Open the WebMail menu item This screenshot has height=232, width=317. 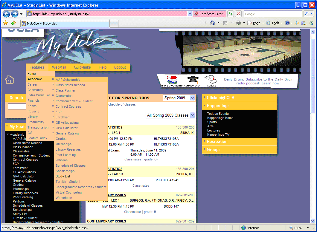point(59,67)
